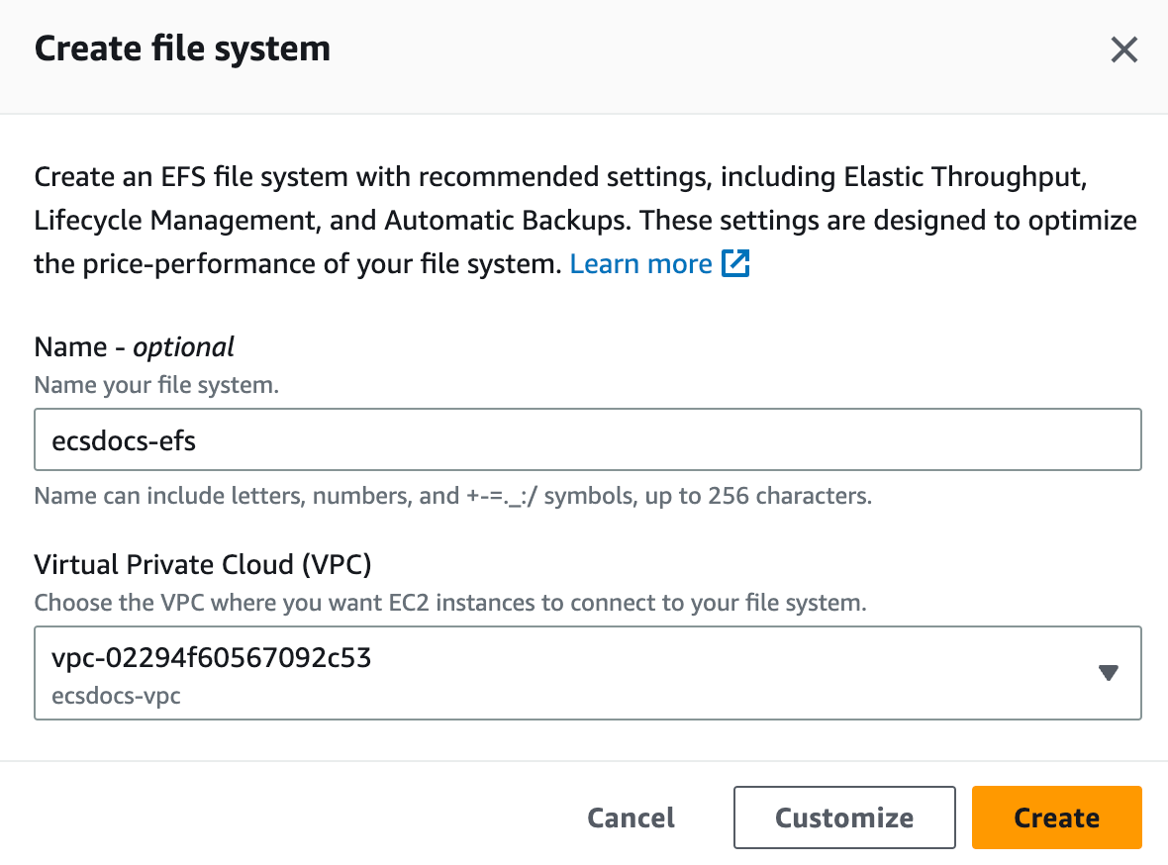Click the ecsdocs-vpc name in the VPC selector
Viewport: 1168px width, 865px height.
[116, 696]
